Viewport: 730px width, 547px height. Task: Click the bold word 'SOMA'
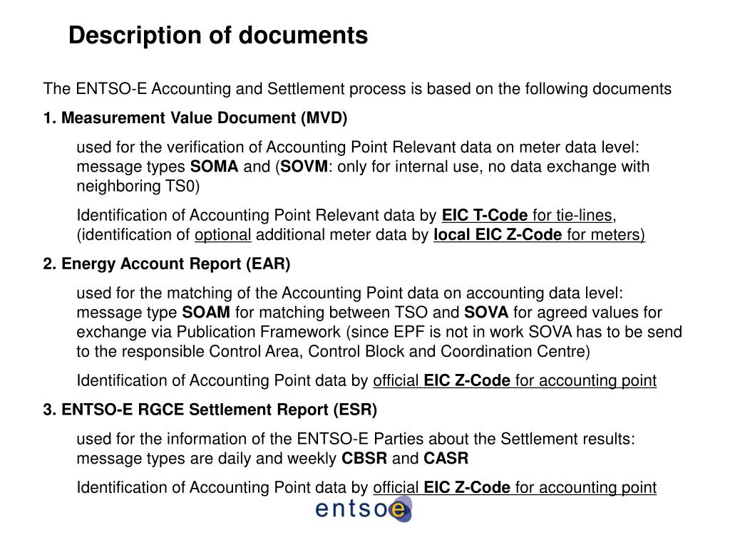tap(214, 167)
